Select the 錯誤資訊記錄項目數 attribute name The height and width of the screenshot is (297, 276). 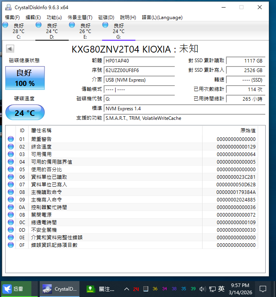click(54, 245)
